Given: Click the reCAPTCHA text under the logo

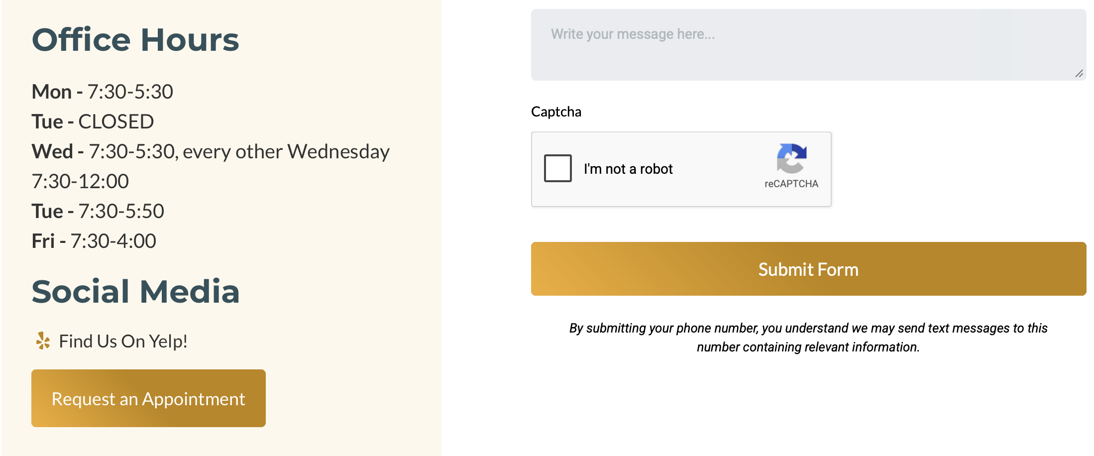Looking at the screenshot, I should coord(791,184).
